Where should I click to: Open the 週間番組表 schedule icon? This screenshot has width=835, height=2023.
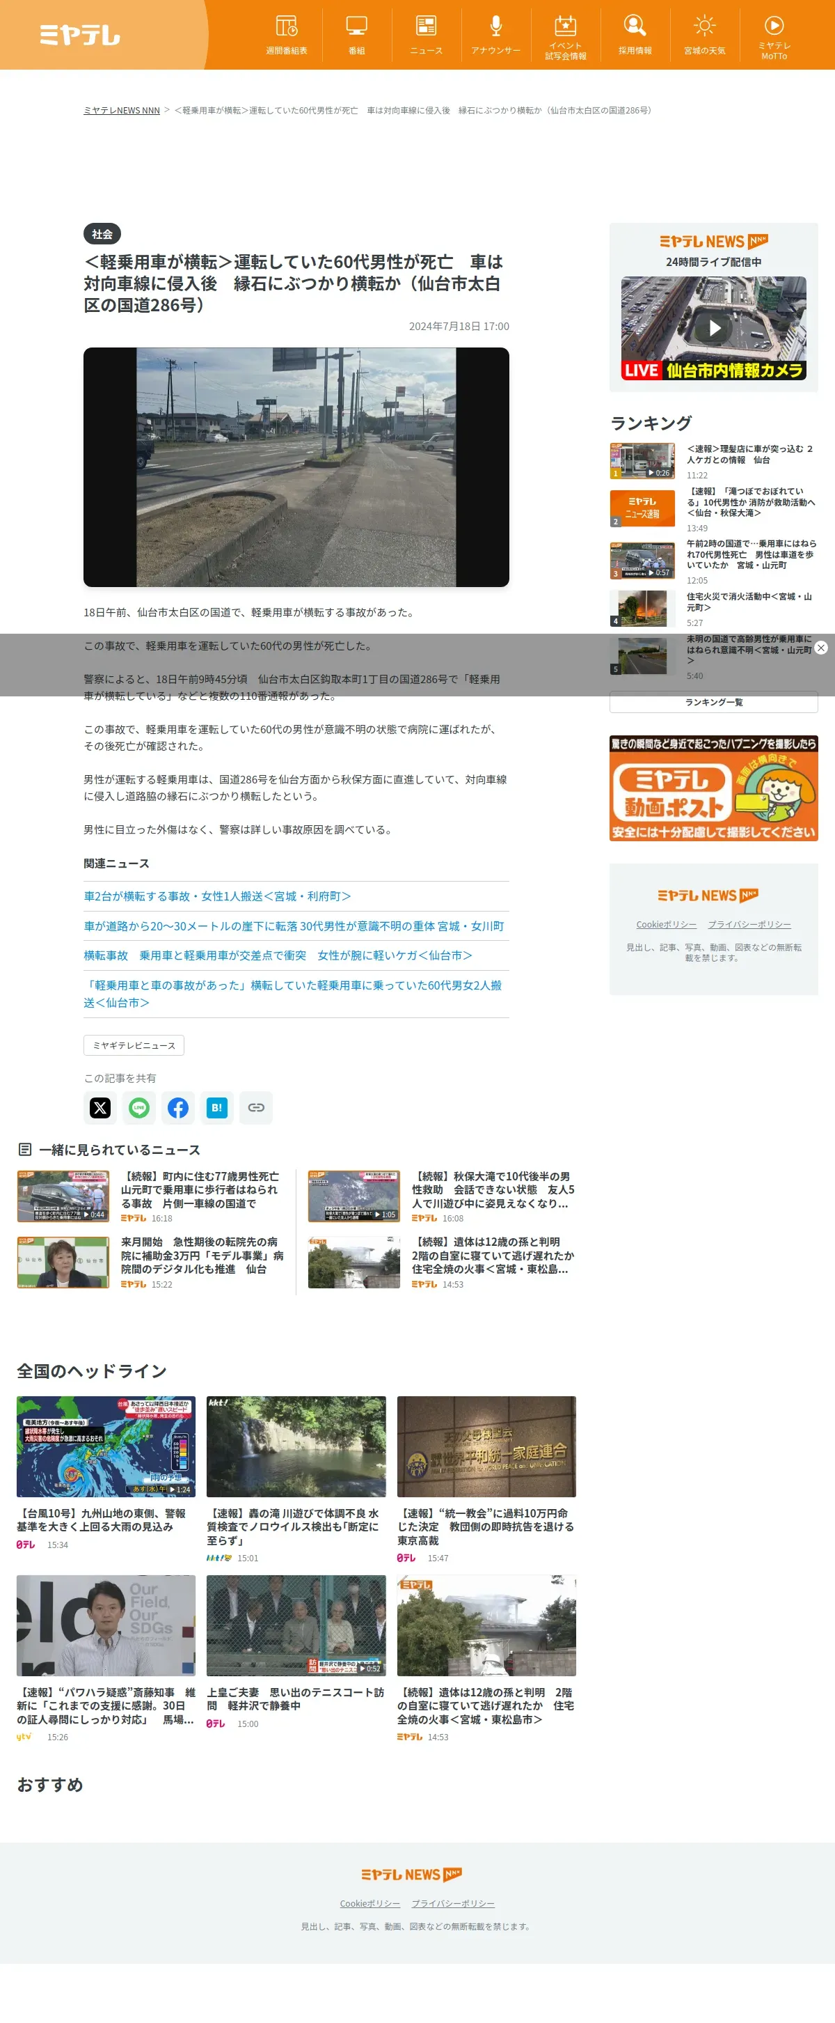(287, 35)
